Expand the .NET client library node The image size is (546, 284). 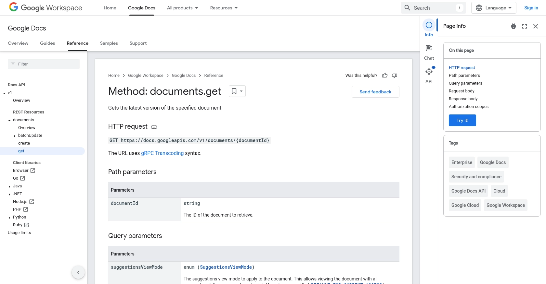(9, 194)
